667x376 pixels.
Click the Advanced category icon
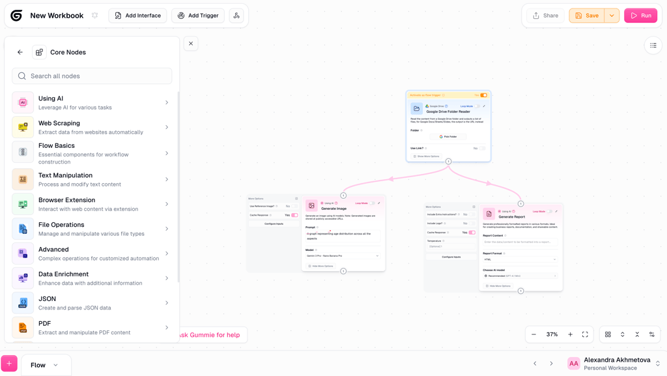click(x=23, y=253)
